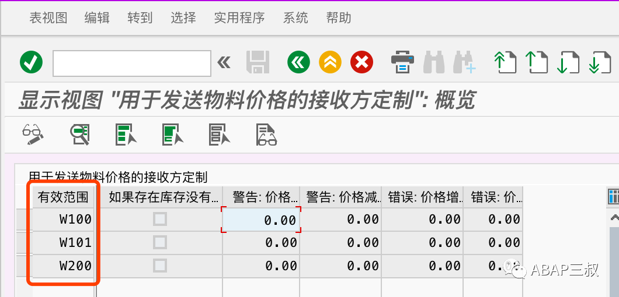This screenshot has height=297, width=619.
Task: Select row selector for W100
Action: 24,220
